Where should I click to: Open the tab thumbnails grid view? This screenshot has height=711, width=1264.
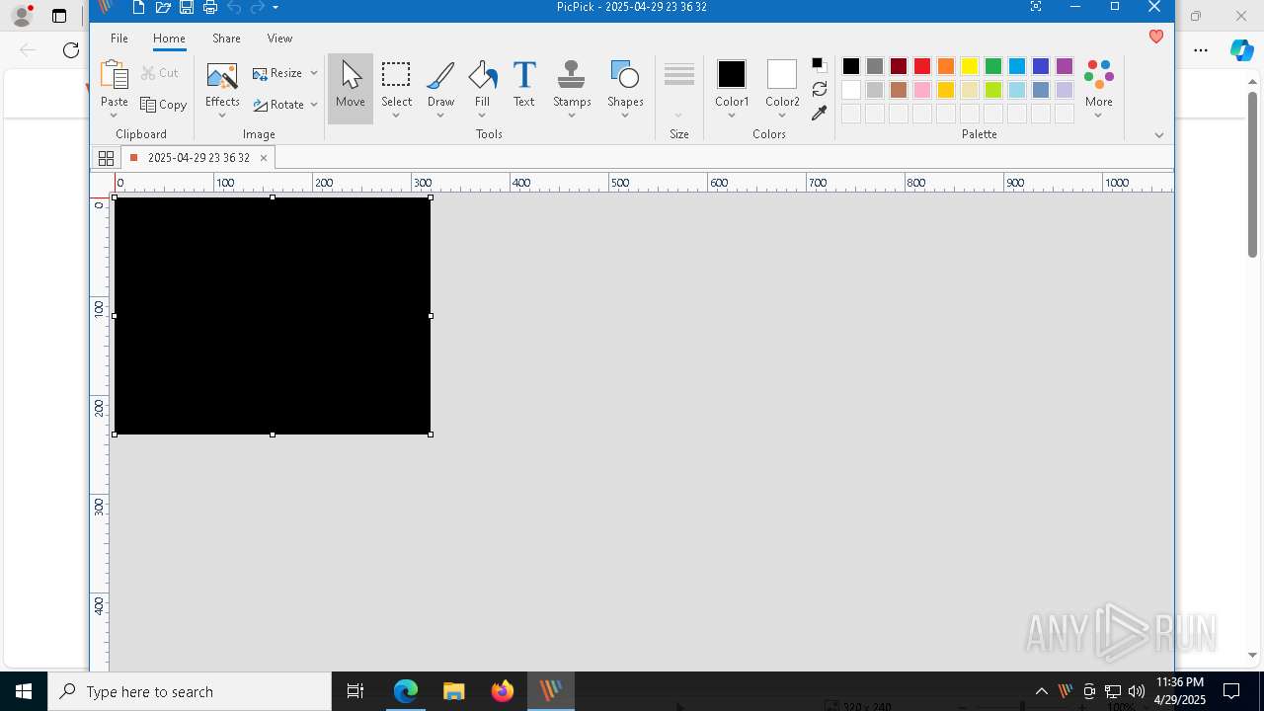point(106,158)
